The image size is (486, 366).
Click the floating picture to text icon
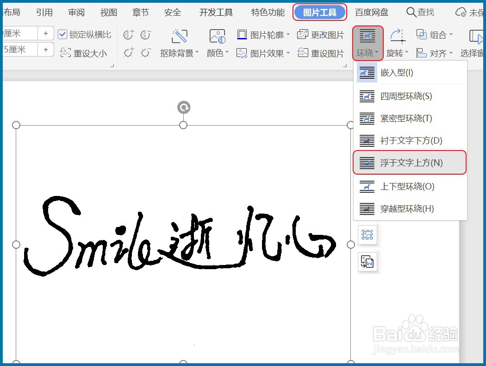pyautogui.click(x=368, y=262)
